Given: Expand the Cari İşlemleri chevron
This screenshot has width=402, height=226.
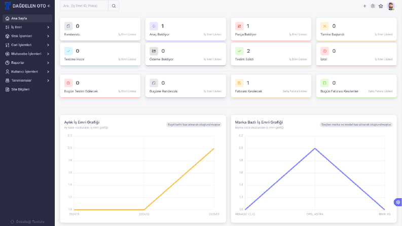Looking at the screenshot, I should (48, 45).
